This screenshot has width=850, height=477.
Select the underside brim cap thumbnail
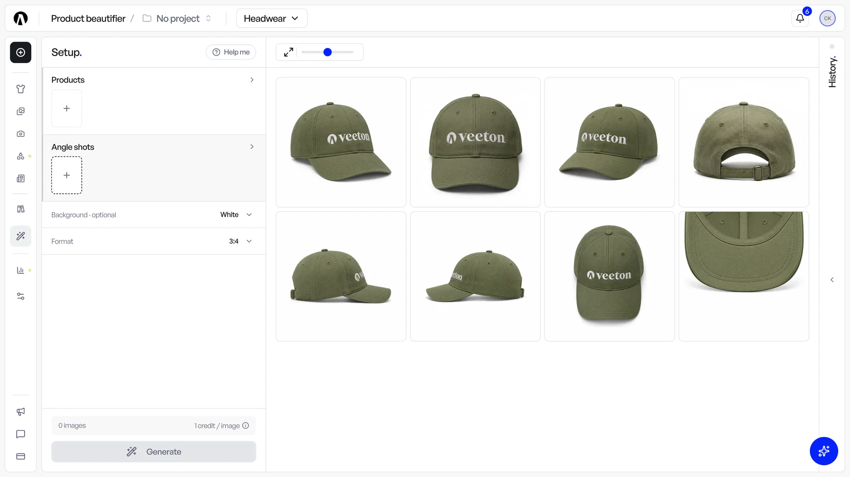[x=744, y=276]
